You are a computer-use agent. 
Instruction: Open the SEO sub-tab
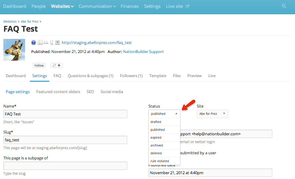(x=90, y=92)
